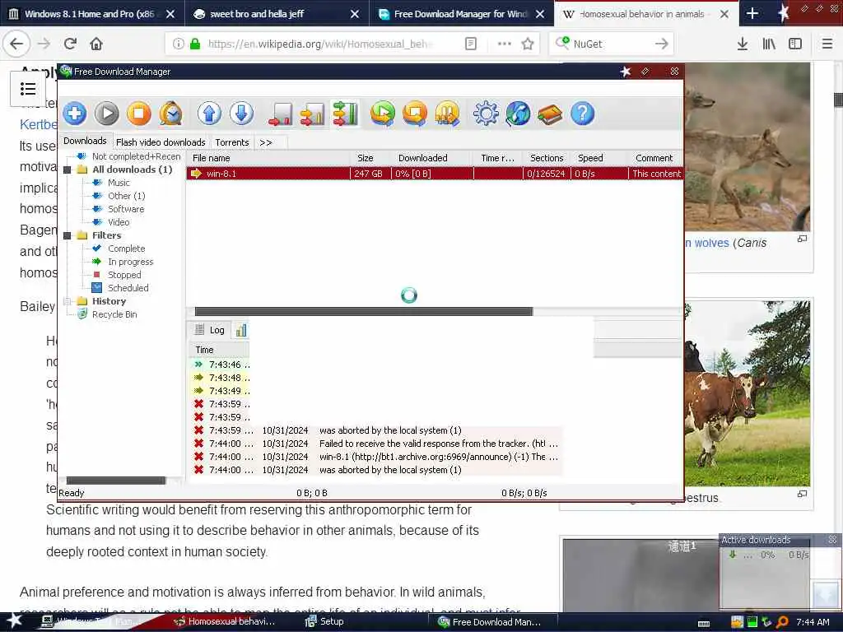Screen dimensions: 843x632
Task: Open the browser downloads arrow icon
Action: pos(742,44)
